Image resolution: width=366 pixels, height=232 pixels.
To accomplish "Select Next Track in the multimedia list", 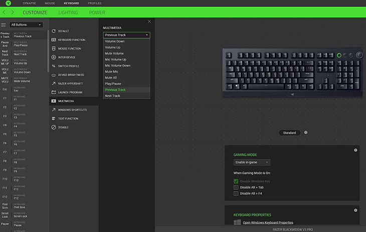I will (x=126, y=96).
